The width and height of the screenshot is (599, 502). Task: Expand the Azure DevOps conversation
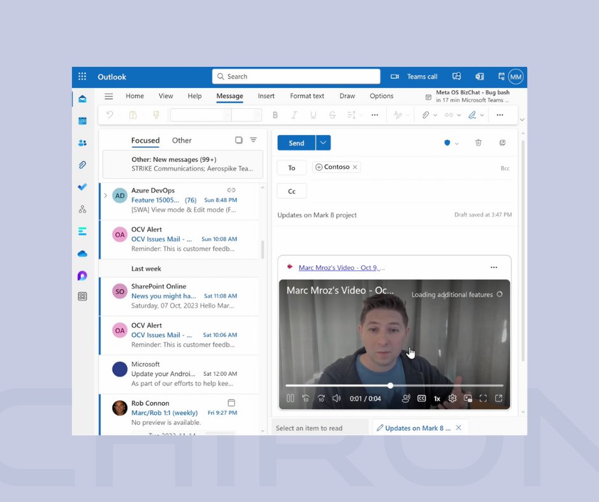coord(106,196)
